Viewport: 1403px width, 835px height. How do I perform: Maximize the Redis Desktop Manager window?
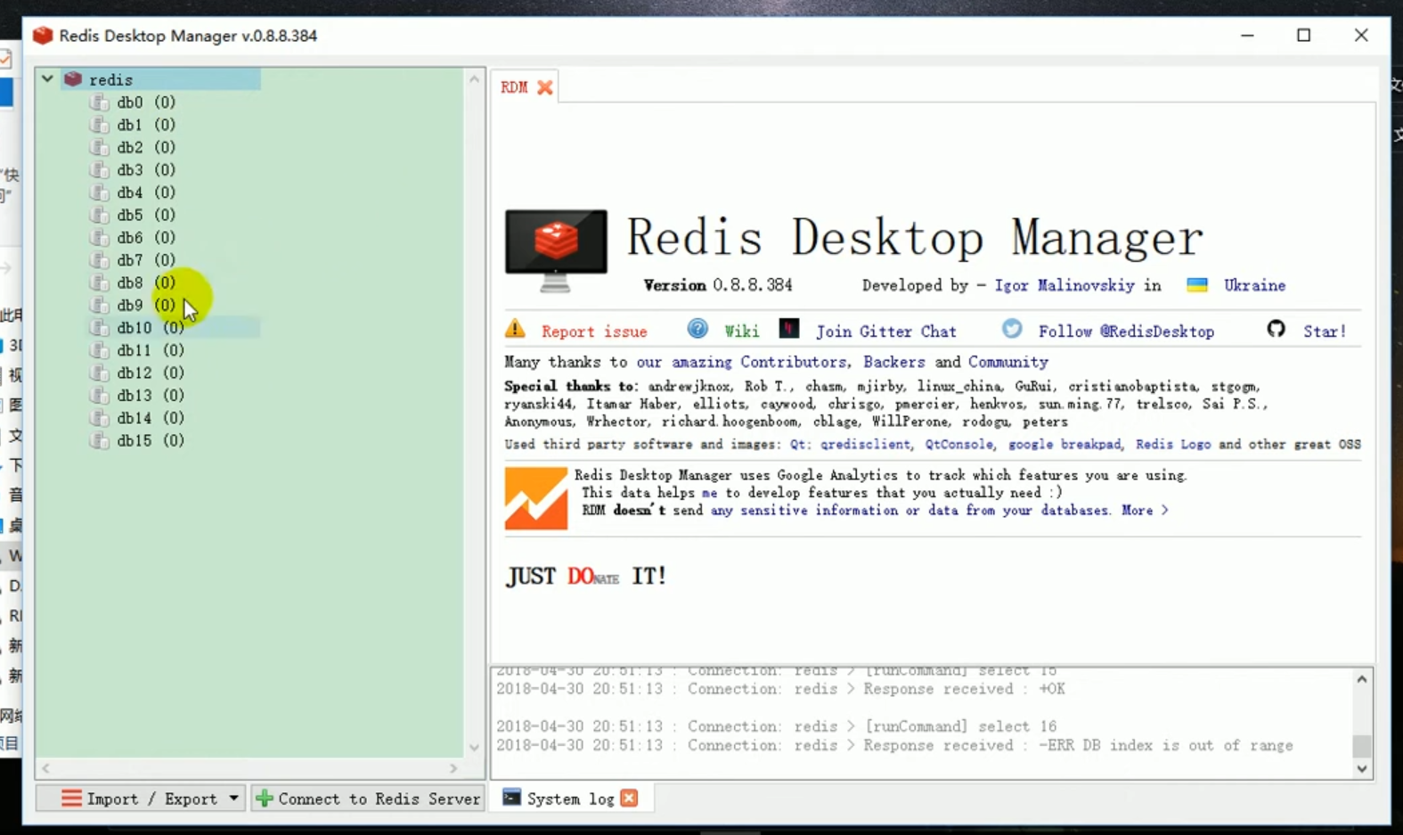(x=1304, y=36)
